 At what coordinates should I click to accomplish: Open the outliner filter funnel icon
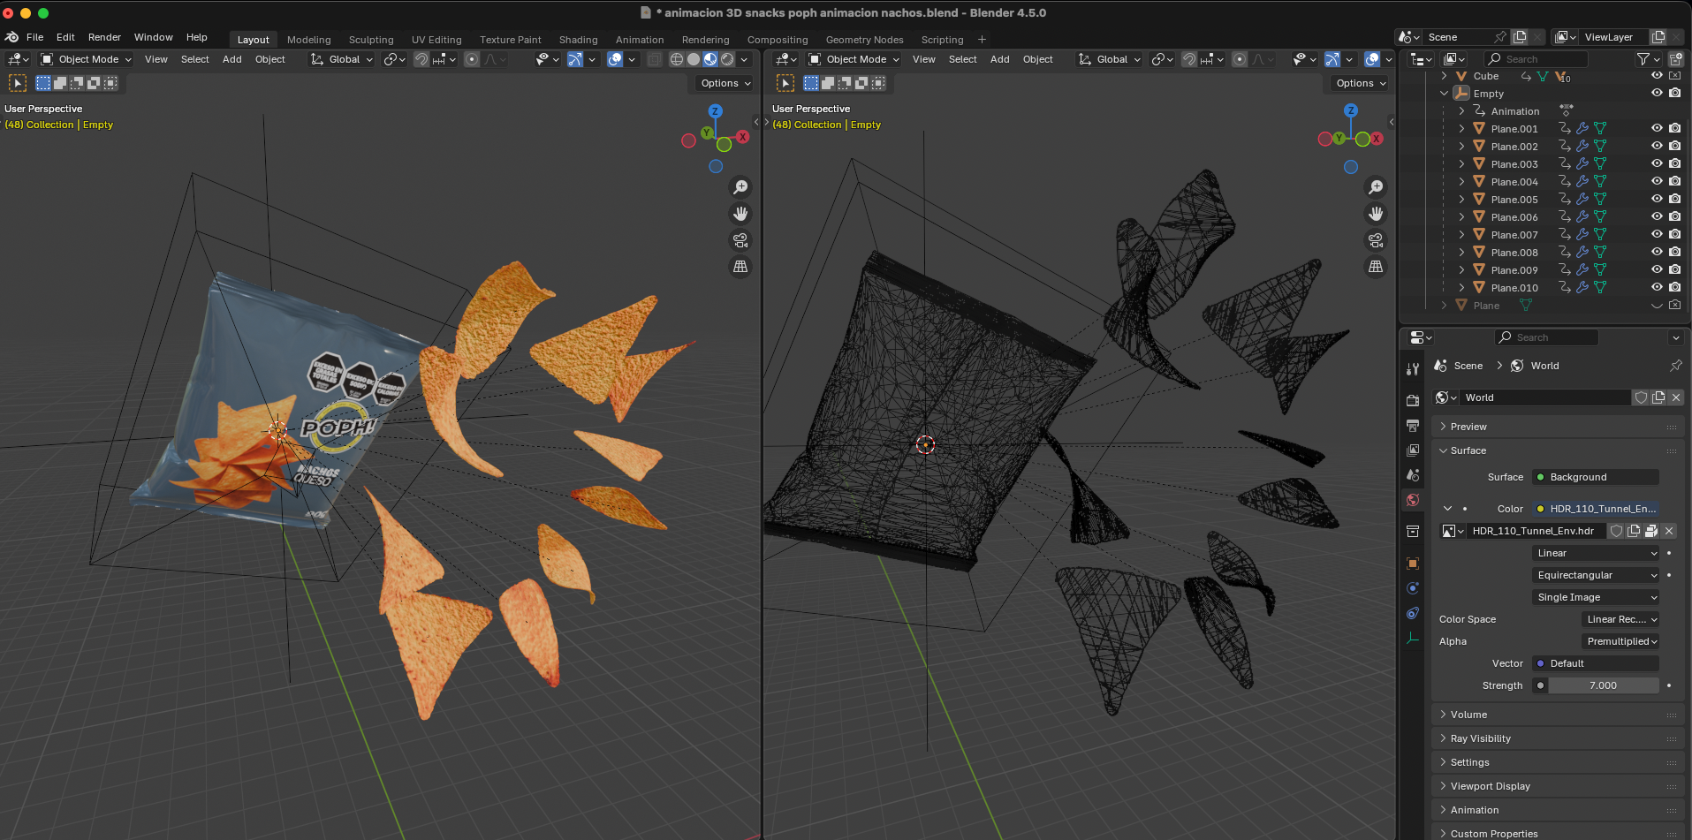(1643, 59)
